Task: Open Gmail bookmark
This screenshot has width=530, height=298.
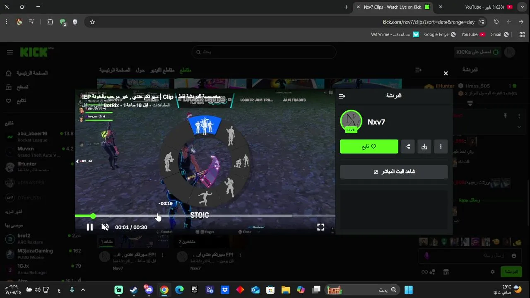Action: 499,34
